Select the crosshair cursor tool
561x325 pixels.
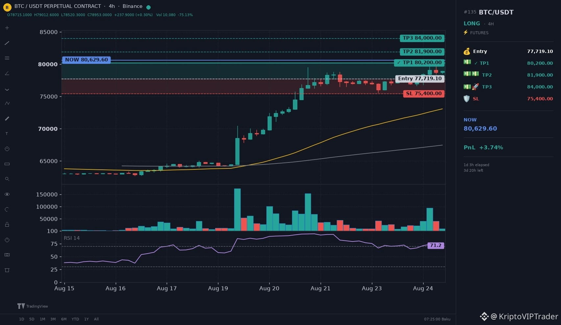(x=7, y=28)
